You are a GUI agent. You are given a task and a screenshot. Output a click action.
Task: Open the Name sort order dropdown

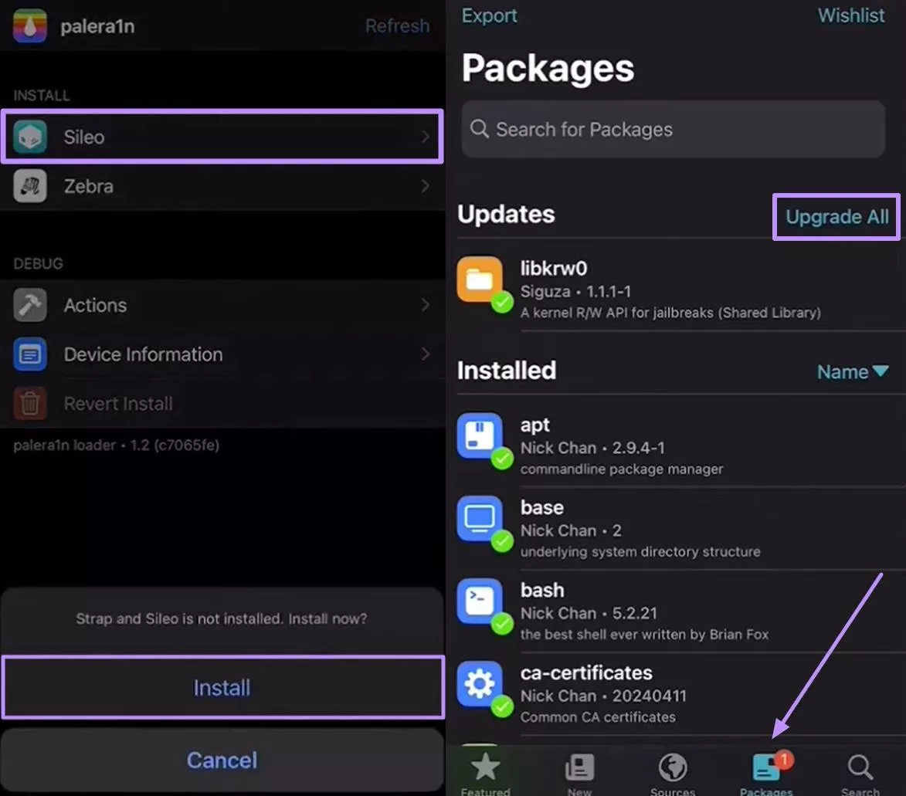coord(853,371)
